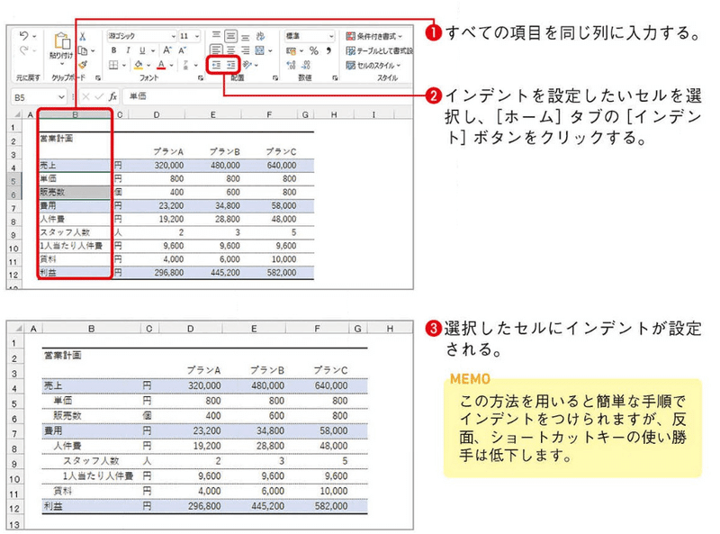The image size is (720, 534).
Task: Click the text Orientation icon
Action: coord(247,65)
